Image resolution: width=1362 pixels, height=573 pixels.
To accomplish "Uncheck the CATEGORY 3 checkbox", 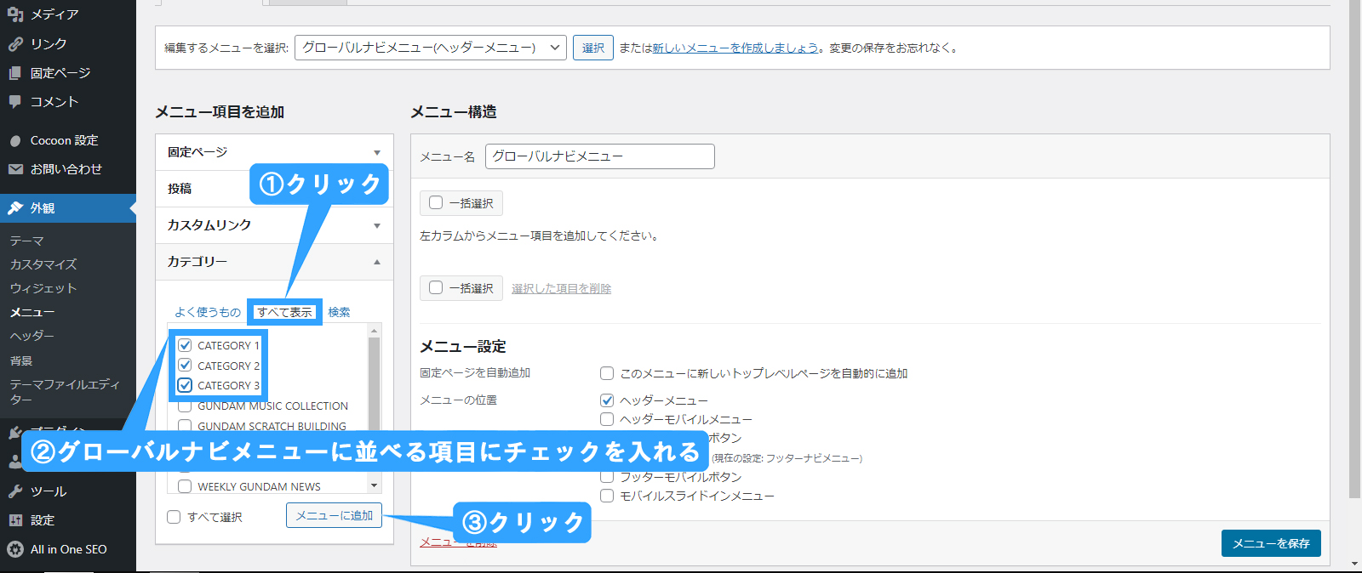I will 185,385.
